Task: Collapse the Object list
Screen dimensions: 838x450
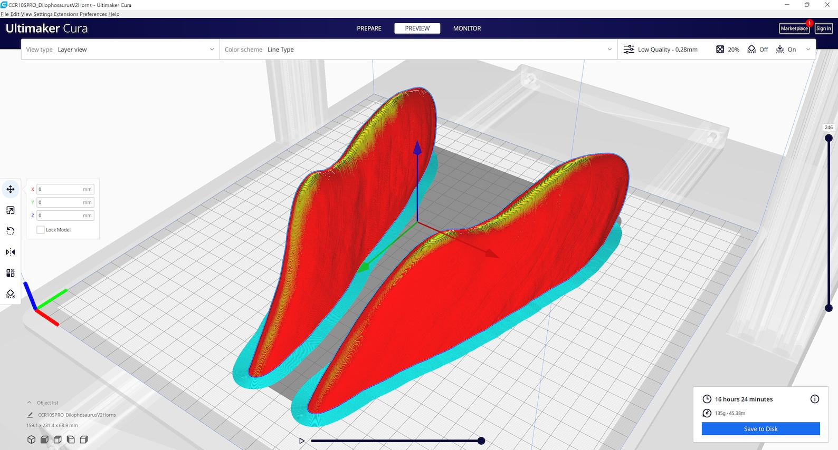Action: (30, 403)
